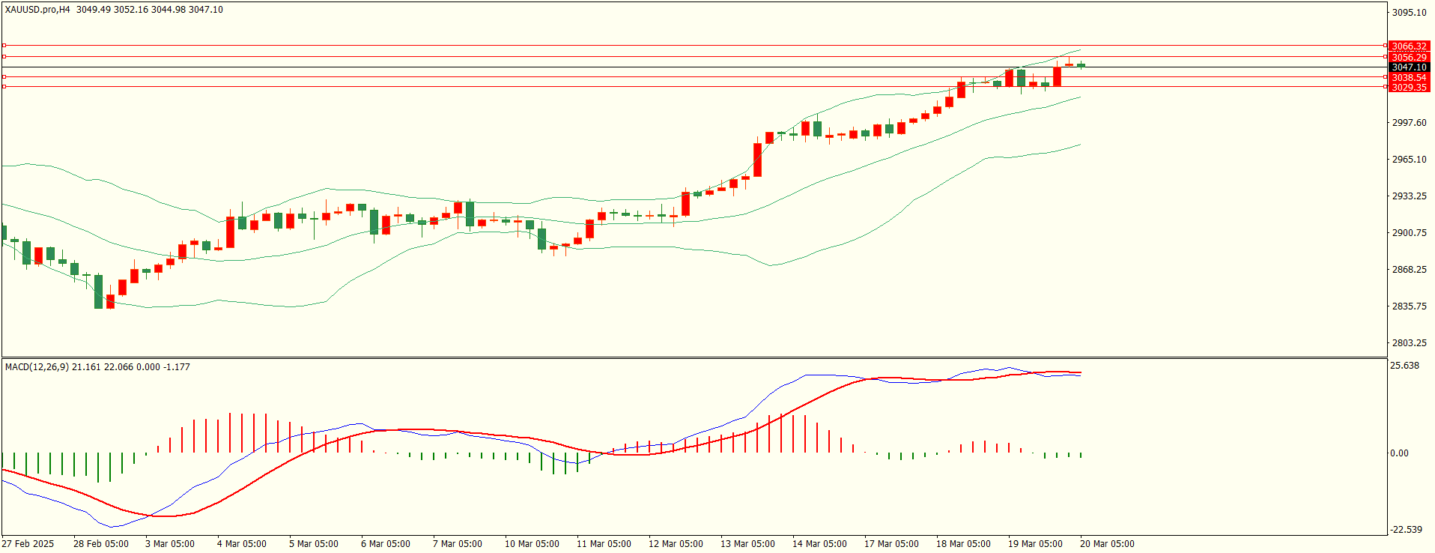Click the 7 Mar 05:00 time label
1435x553 pixels.
(x=458, y=544)
